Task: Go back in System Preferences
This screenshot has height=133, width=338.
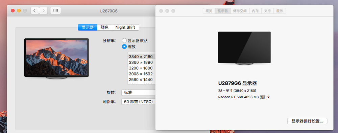Action: tap(35, 10)
